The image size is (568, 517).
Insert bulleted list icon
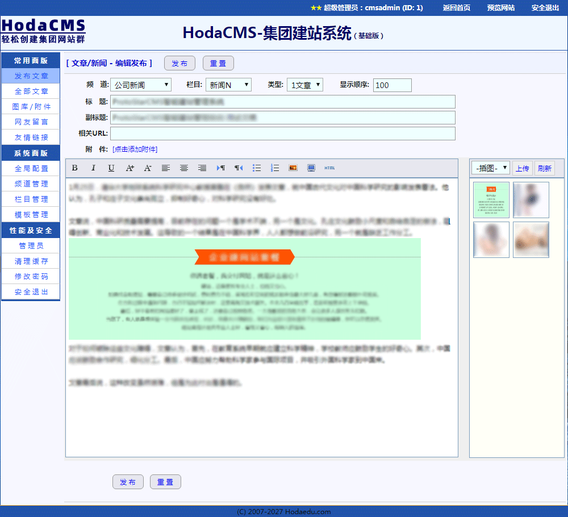coord(257,168)
